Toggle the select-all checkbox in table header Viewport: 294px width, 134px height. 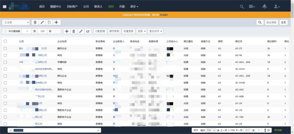click(x=5, y=41)
